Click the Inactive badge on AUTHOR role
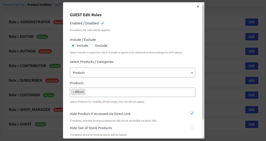The image size is (266, 141). (45, 51)
